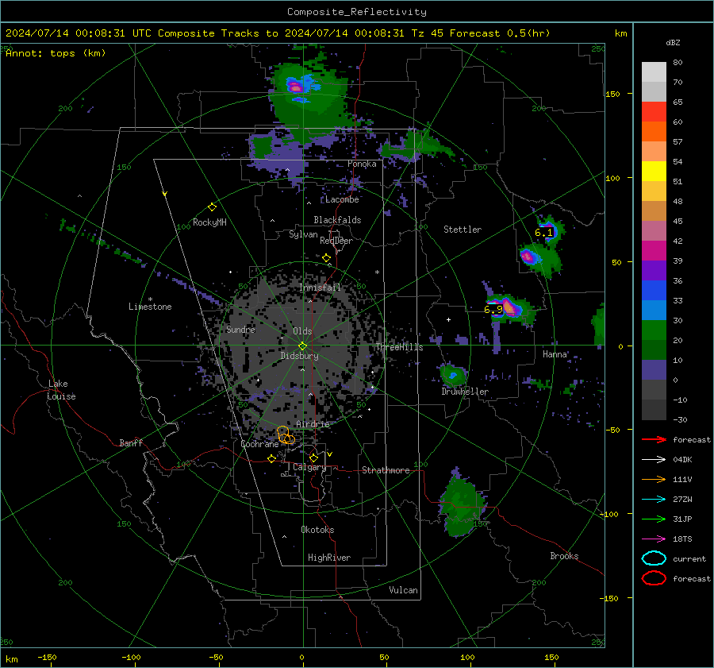
Task: Click the 'Annot: tops (km)' annotation label
Action: 56,53
